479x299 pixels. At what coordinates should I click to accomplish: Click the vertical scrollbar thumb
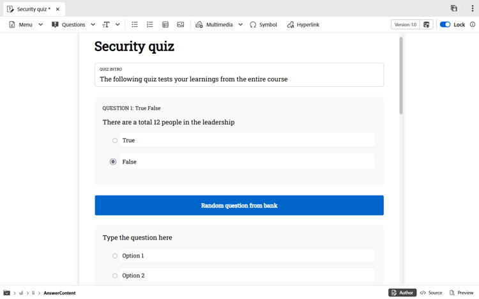click(x=401, y=76)
